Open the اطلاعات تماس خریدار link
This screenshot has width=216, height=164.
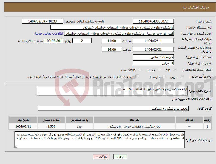point(49,33)
